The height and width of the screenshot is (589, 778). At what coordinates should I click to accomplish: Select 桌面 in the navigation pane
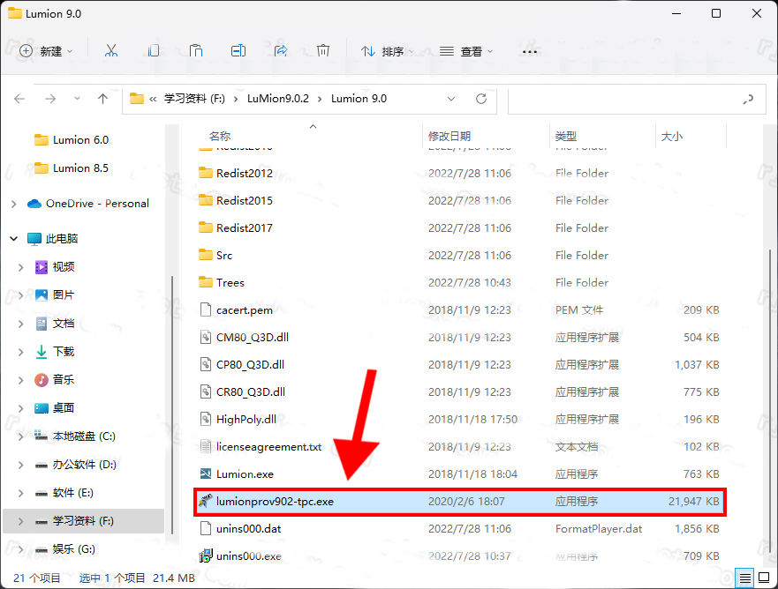(64, 408)
